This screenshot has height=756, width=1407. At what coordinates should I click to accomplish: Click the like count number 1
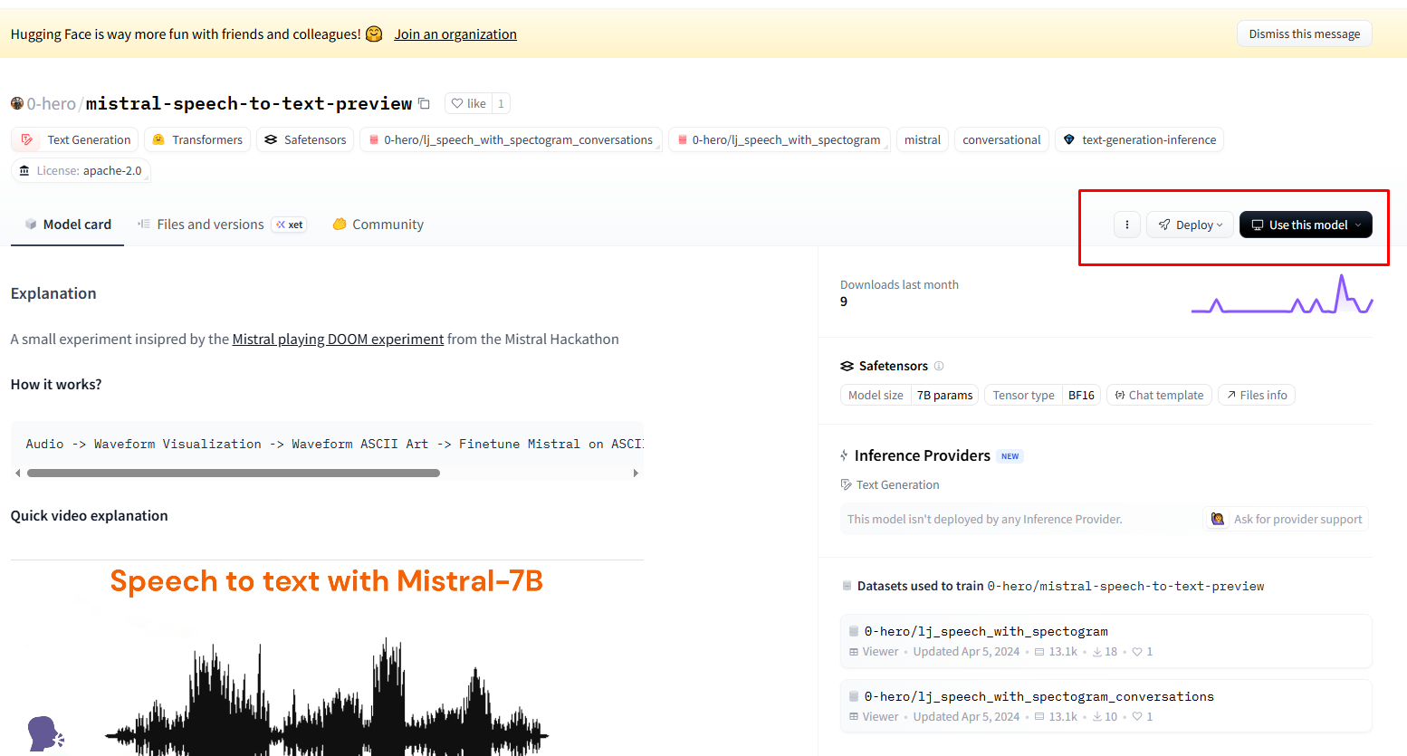coord(501,103)
